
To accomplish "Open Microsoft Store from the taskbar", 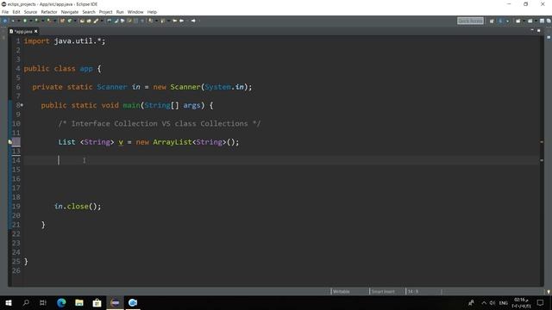I will pos(97,302).
